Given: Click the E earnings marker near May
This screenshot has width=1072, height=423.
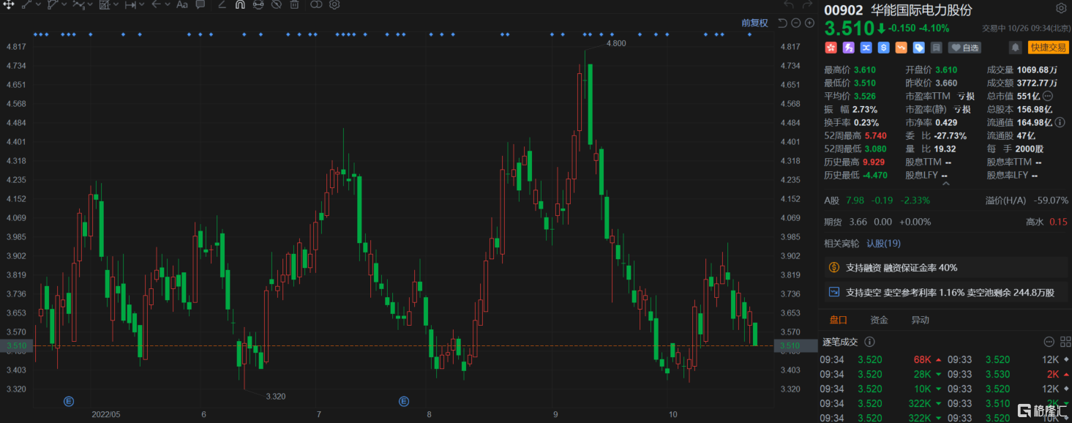Looking at the screenshot, I should (69, 401).
